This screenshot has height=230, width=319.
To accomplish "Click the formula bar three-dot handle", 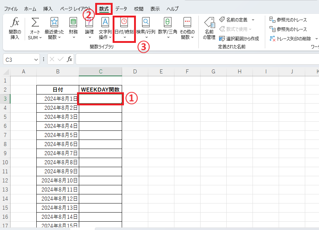I will click(44, 59).
